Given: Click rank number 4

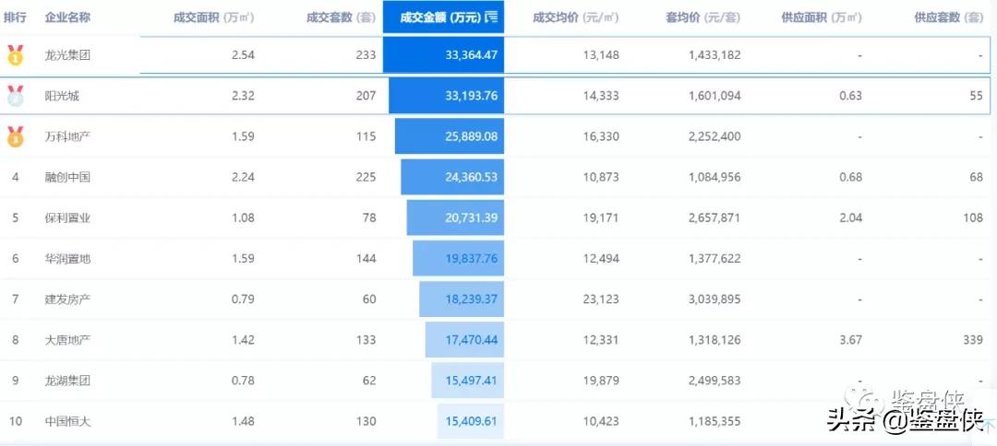Looking at the screenshot, I should (16, 177).
